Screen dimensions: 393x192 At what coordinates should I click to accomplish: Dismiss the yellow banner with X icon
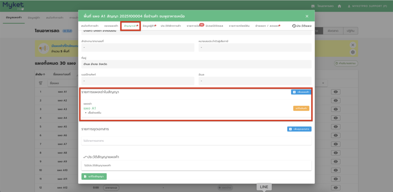[353, 45]
